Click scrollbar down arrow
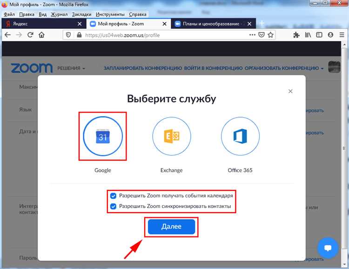This screenshot has width=349, height=269. point(344,265)
